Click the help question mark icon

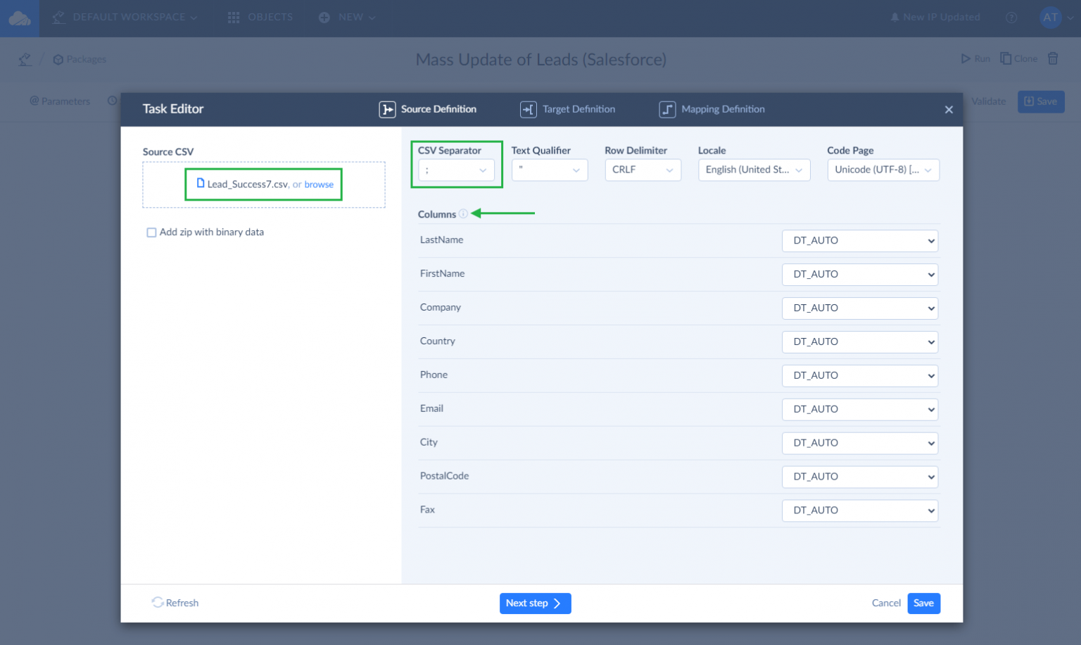tap(1011, 18)
